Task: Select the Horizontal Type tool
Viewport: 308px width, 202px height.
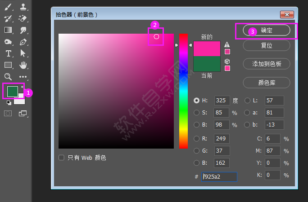Action: (8, 53)
